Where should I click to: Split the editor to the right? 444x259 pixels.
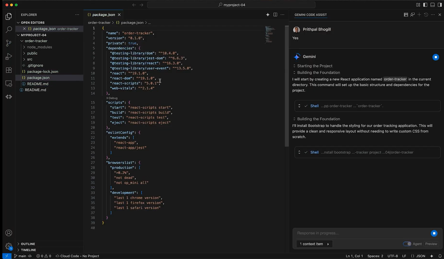[275, 15]
